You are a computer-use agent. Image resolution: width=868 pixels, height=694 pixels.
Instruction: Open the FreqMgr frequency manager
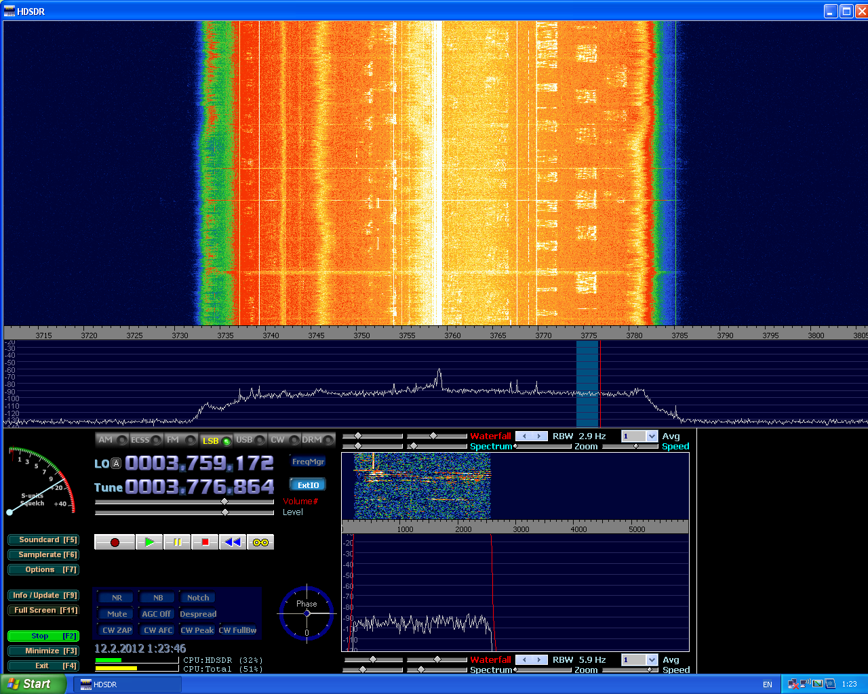tap(309, 462)
